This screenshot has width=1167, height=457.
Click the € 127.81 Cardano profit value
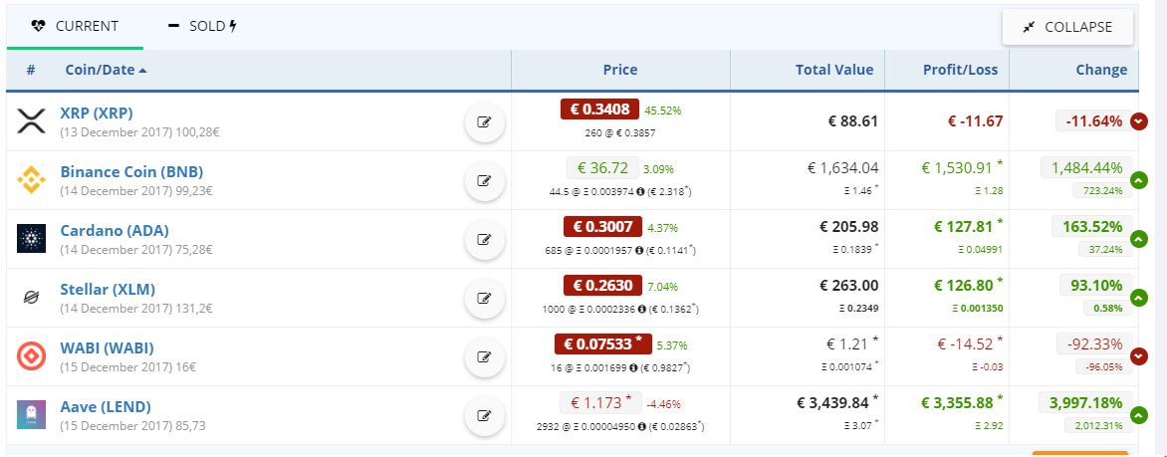962,226
